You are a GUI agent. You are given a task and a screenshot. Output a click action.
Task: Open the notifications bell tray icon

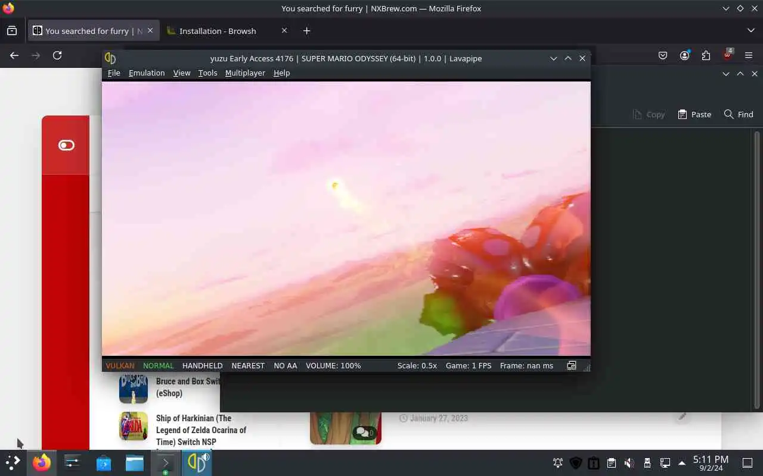click(x=558, y=463)
